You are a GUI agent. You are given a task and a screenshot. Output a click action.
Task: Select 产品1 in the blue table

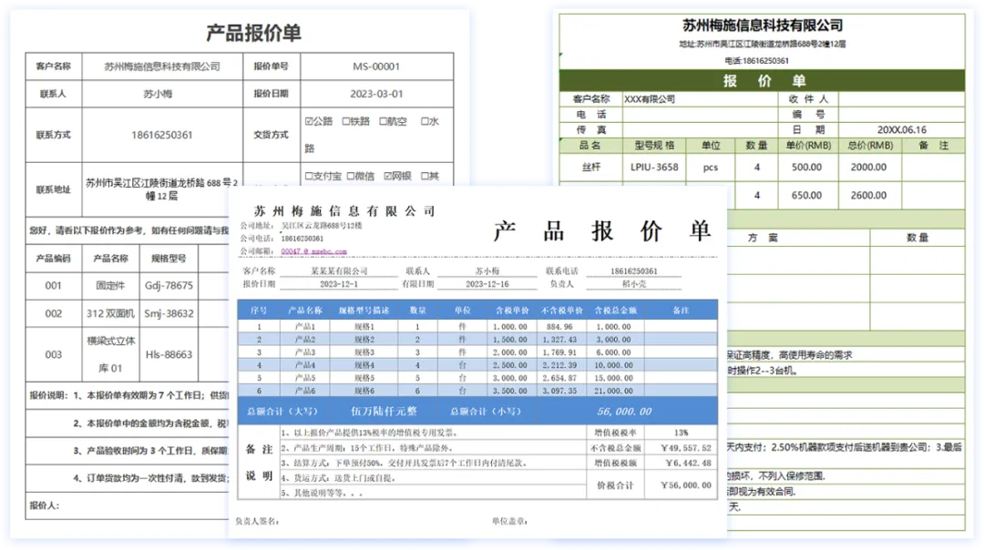[x=305, y=327]
